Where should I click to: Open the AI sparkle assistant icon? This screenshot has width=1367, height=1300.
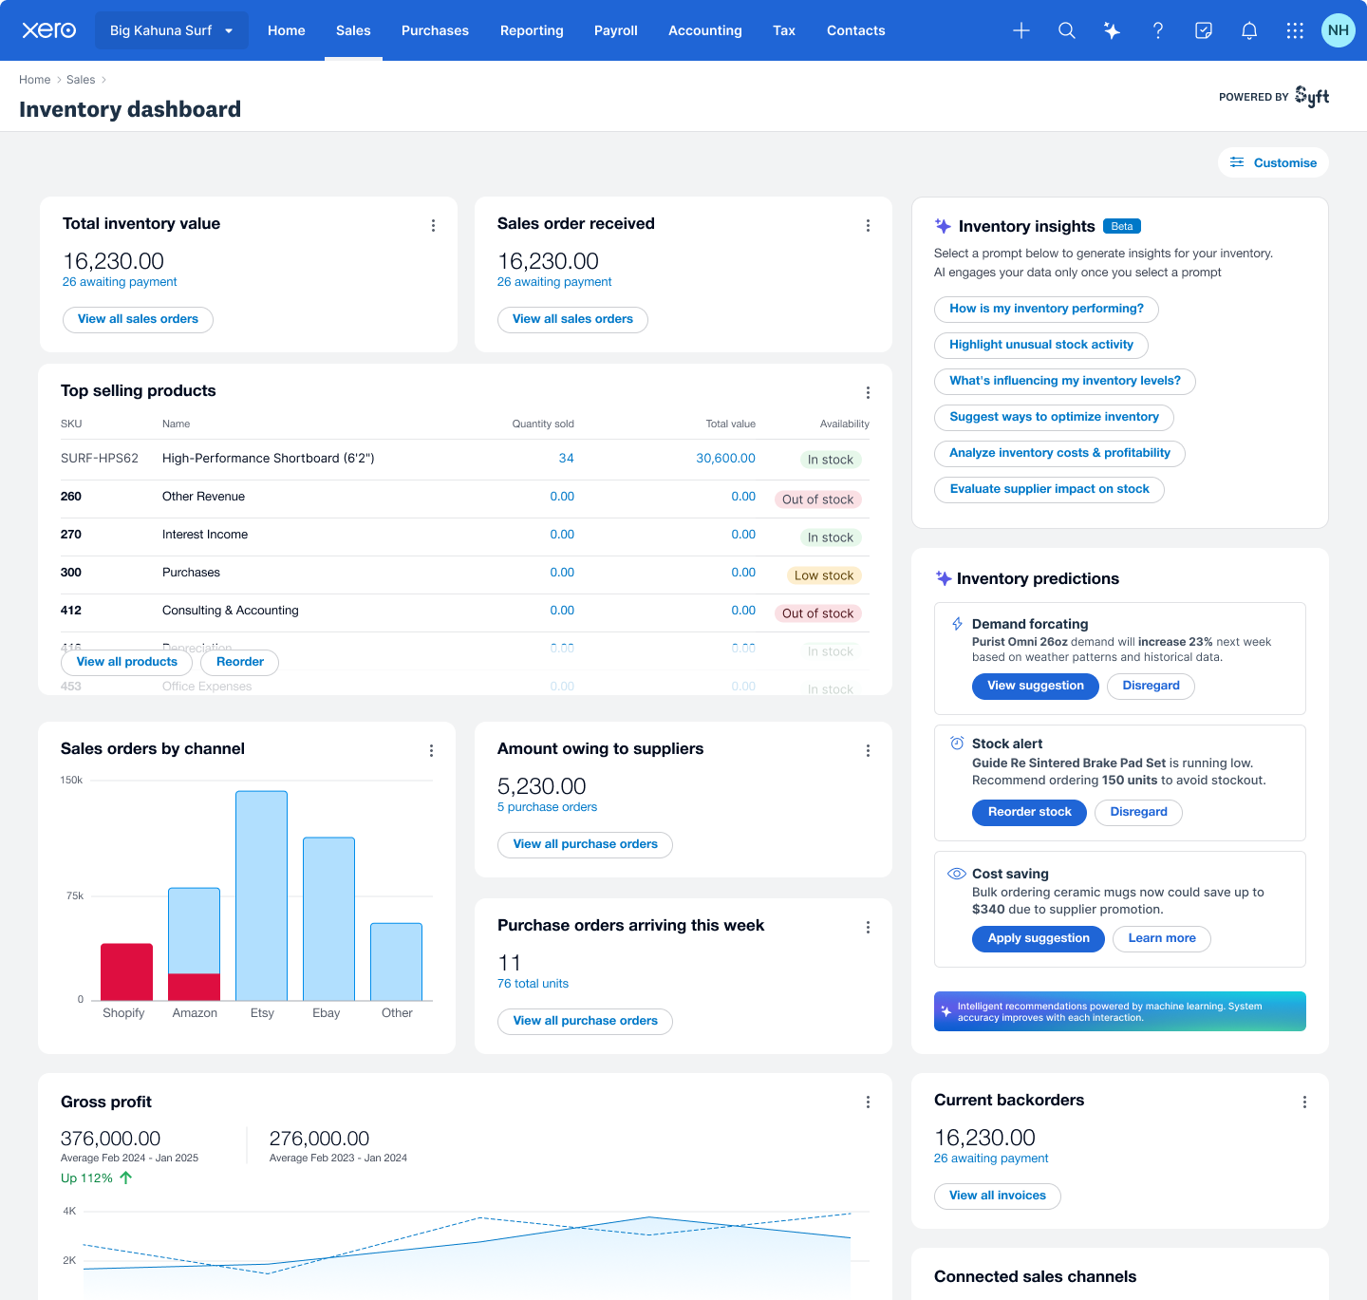(1113, 30)
